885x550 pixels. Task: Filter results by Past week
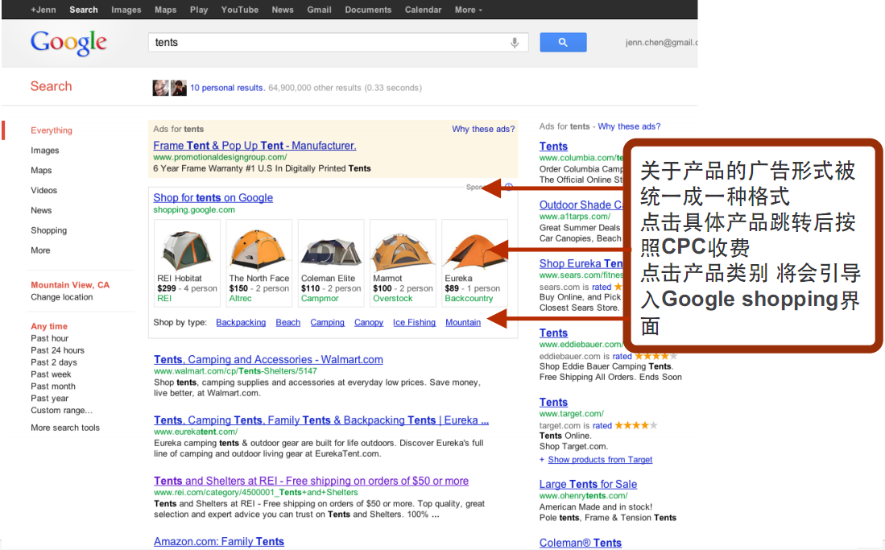tap(51, 374)
